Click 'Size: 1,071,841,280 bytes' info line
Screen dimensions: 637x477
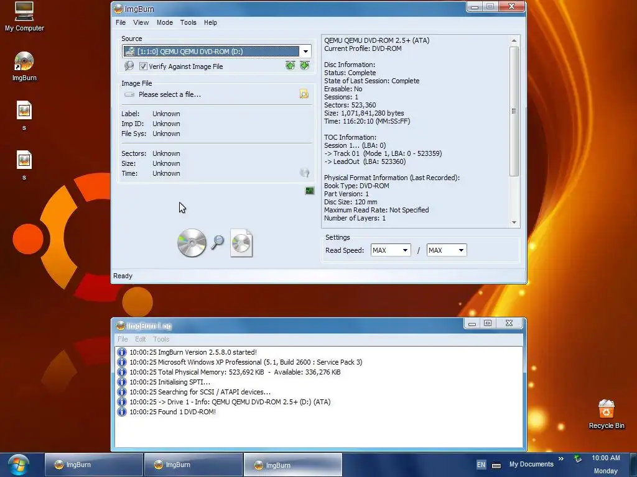(x=364, y=113)
